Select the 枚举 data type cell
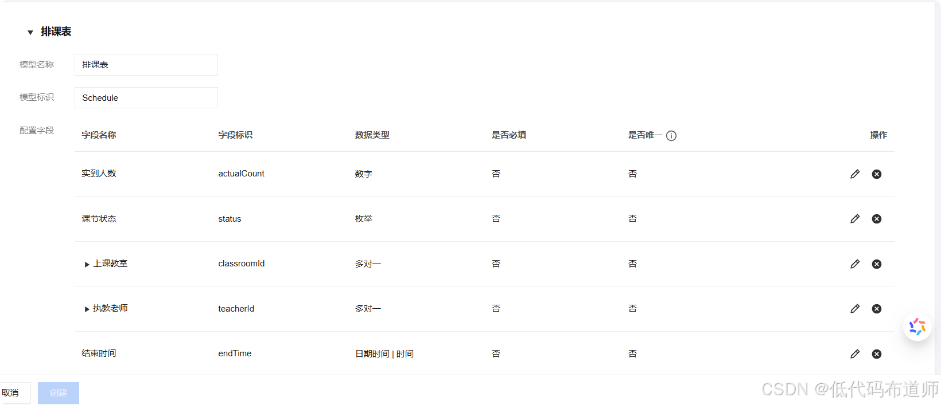The width and height of the screenshot is (941, 405). (364, 219)
